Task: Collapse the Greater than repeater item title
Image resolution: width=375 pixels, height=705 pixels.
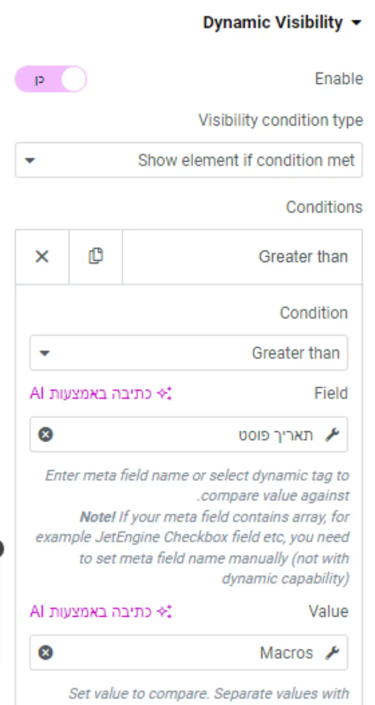Action: pos(242,257)
